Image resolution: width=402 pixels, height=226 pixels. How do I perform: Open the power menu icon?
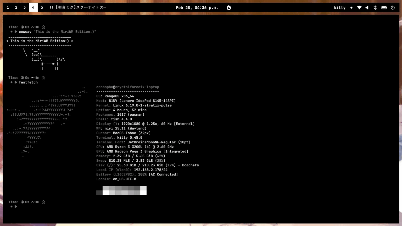(393, 8)
